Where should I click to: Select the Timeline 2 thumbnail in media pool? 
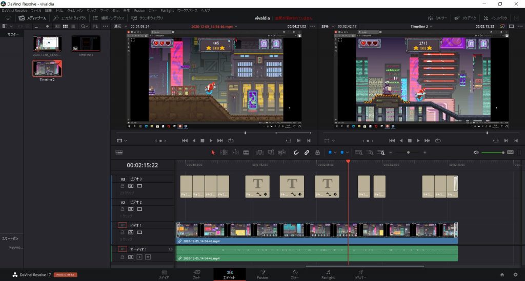tap(47, 69)
